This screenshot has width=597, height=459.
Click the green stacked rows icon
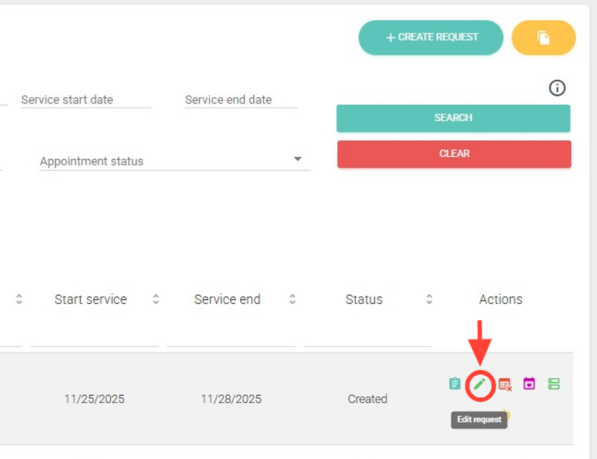554,384
